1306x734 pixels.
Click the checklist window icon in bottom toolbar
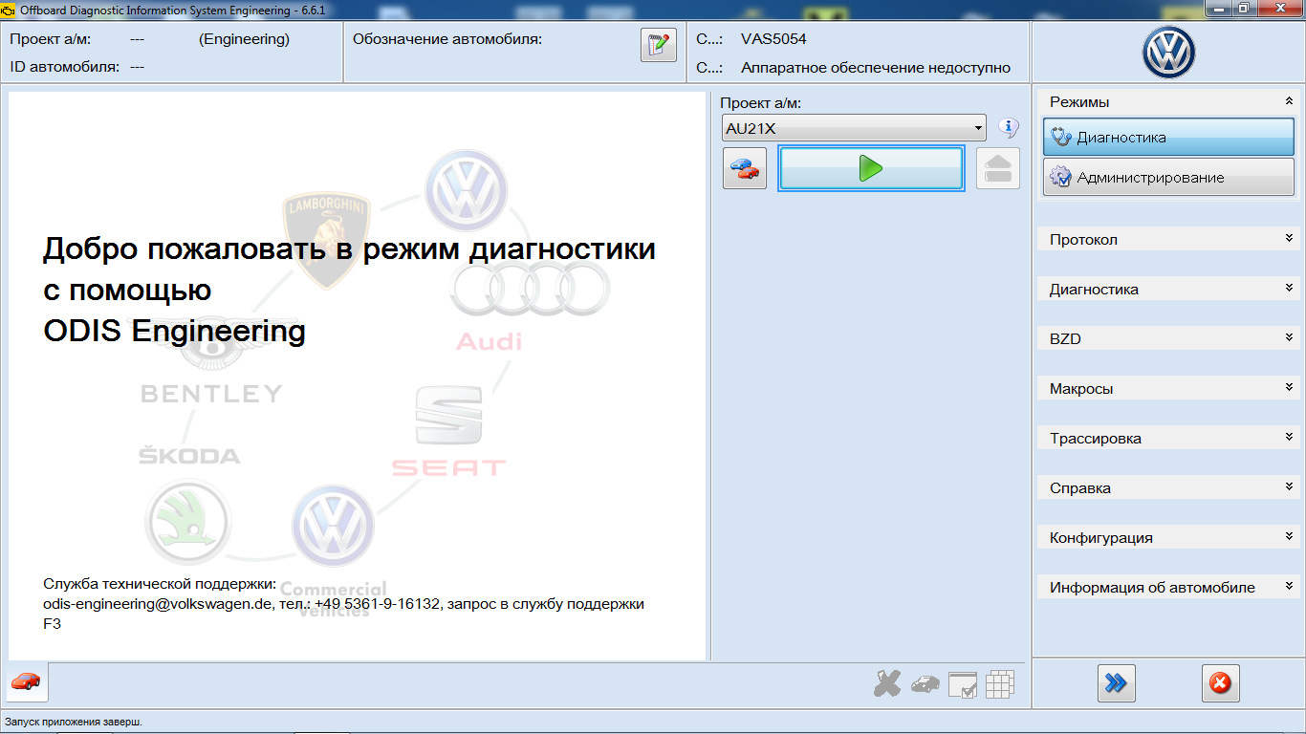tap(963, 684)
